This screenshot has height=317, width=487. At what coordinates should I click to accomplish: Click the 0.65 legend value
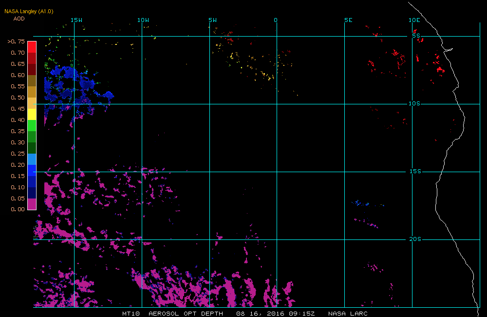(18, 64)
